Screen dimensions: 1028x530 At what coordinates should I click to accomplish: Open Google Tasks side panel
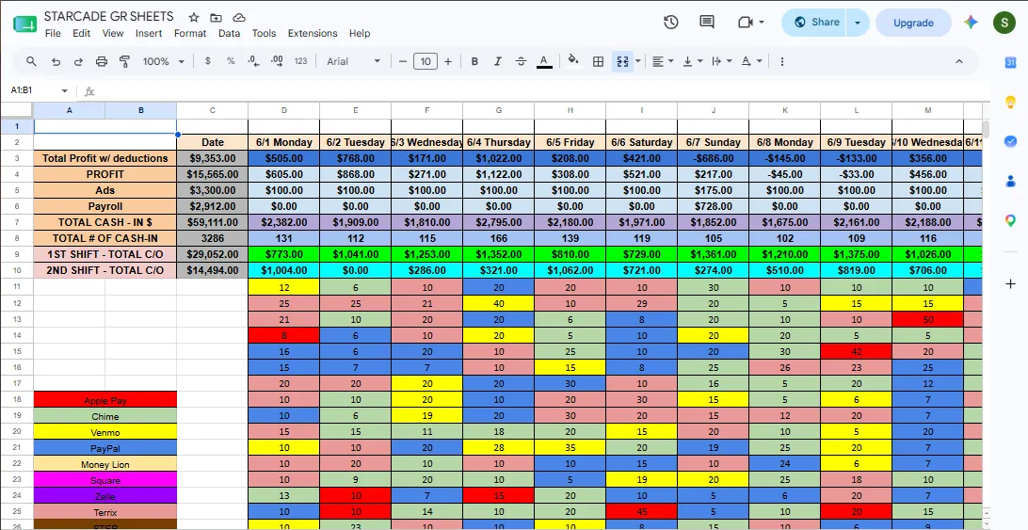[1010, 141]
